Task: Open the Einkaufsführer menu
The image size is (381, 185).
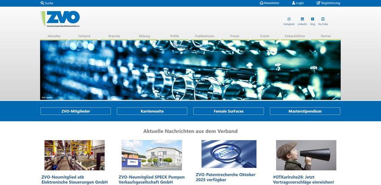Action: coord(295,36)
